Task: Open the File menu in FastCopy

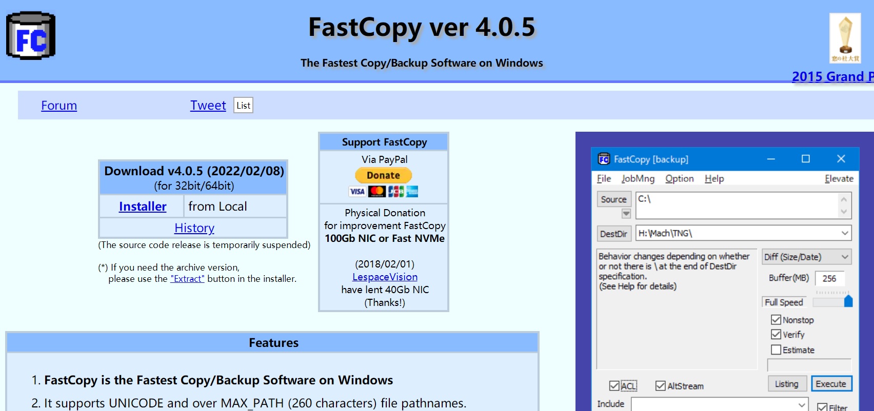Action: tap(604, 178)
